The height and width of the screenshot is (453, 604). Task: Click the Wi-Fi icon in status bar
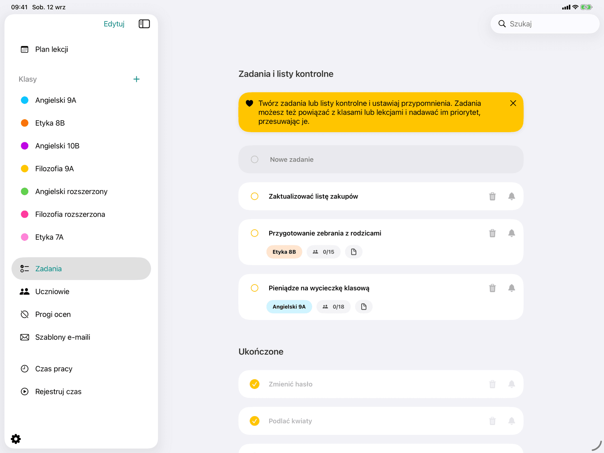point(575,7)
